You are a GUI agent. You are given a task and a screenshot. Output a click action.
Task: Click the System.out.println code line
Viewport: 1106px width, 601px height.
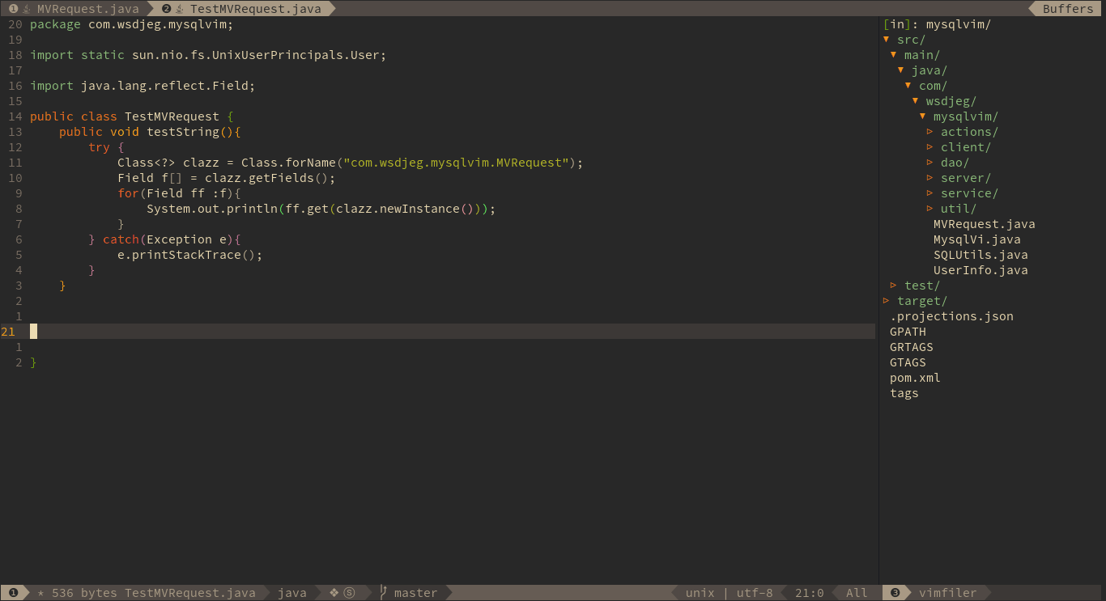321,209
